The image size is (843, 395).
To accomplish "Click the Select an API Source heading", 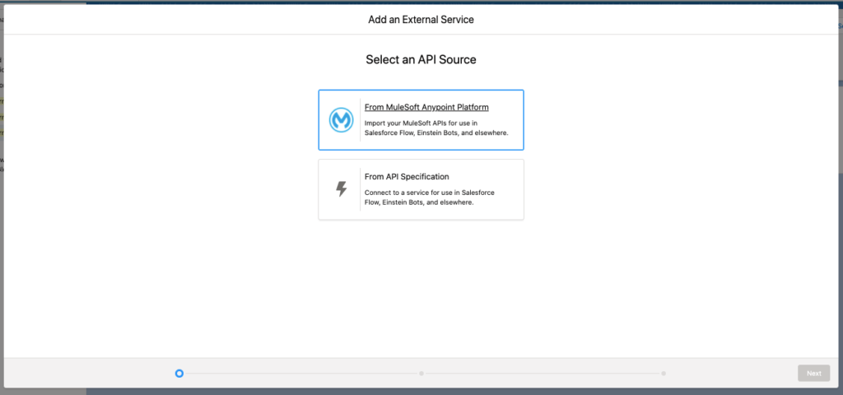I will (421, 59).
